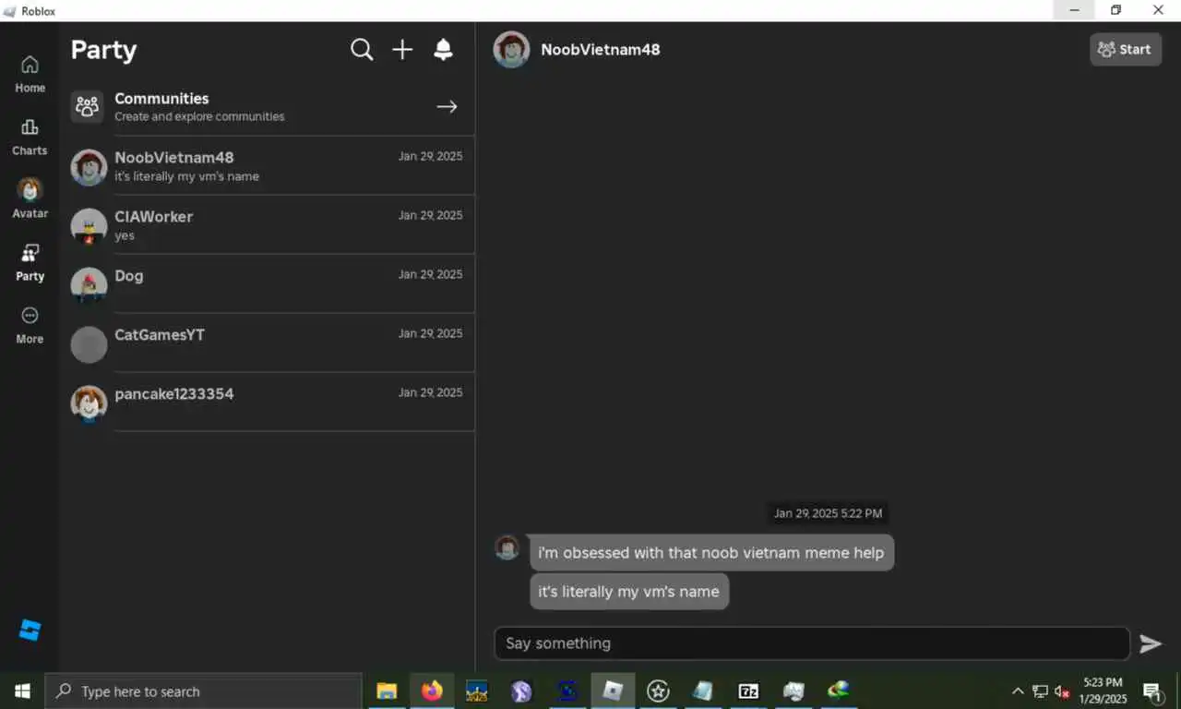
Task: Open File Explorer from taskbar
Action: click(387, 691)
